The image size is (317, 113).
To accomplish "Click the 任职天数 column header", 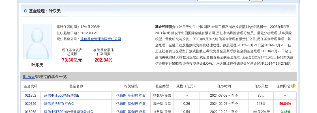I will pos(261,86).
